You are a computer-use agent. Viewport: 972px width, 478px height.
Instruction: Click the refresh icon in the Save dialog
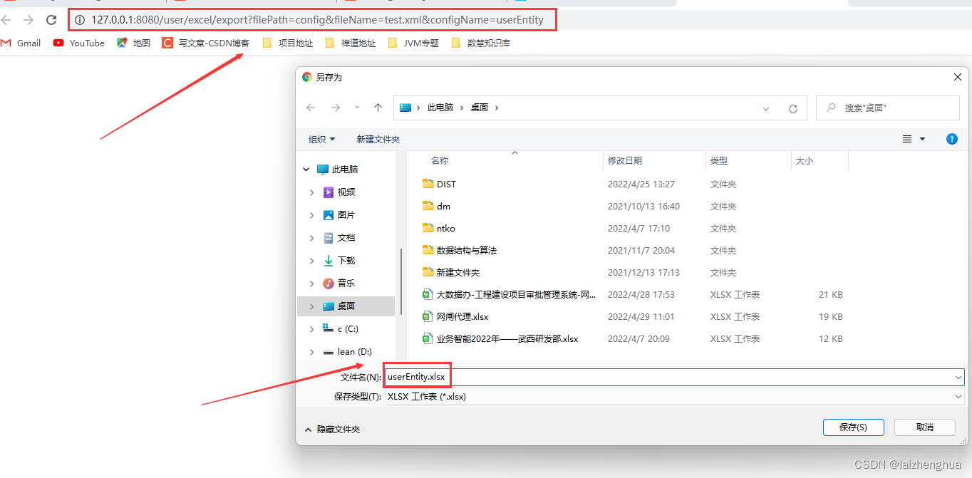pyautogui.click(x=793, y=108)
